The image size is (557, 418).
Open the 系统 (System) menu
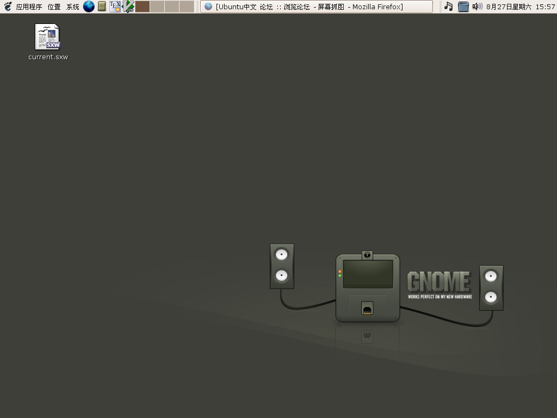[x=72, y=7]
